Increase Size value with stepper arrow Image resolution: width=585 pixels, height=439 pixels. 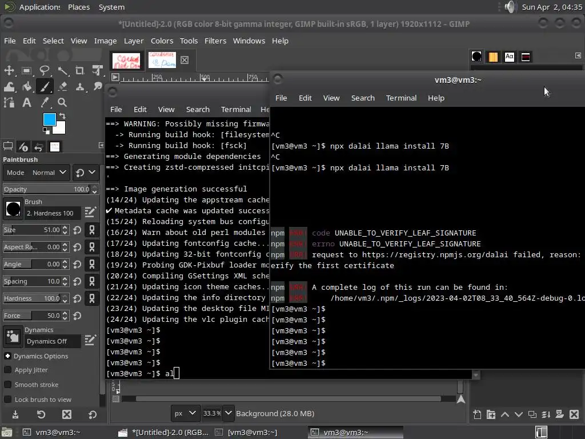click(65, 228)
